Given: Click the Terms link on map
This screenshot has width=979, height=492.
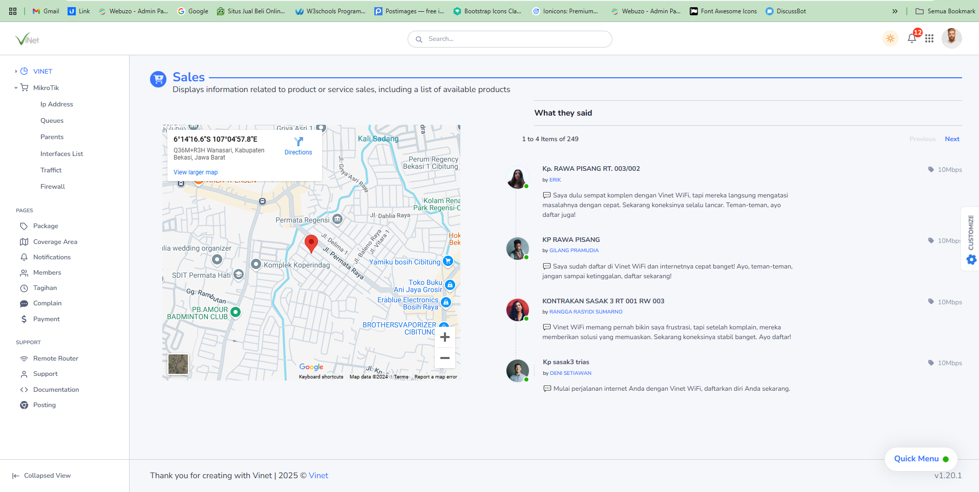Looking at the screenshot, I should (x=401, y=377).
